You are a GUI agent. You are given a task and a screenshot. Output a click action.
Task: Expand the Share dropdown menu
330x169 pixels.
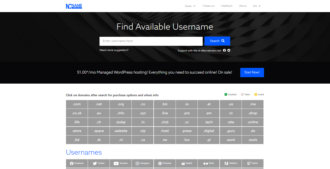pos(190,6)
